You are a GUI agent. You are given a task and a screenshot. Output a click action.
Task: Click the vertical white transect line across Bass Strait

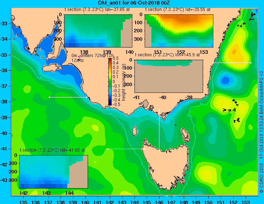(x=159, y=130)
